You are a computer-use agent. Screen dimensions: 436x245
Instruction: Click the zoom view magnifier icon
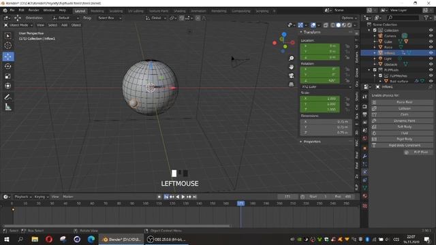click(291, 59)
